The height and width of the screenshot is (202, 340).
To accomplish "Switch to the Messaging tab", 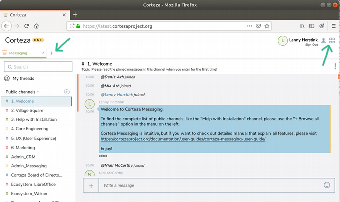I will 18,53.
